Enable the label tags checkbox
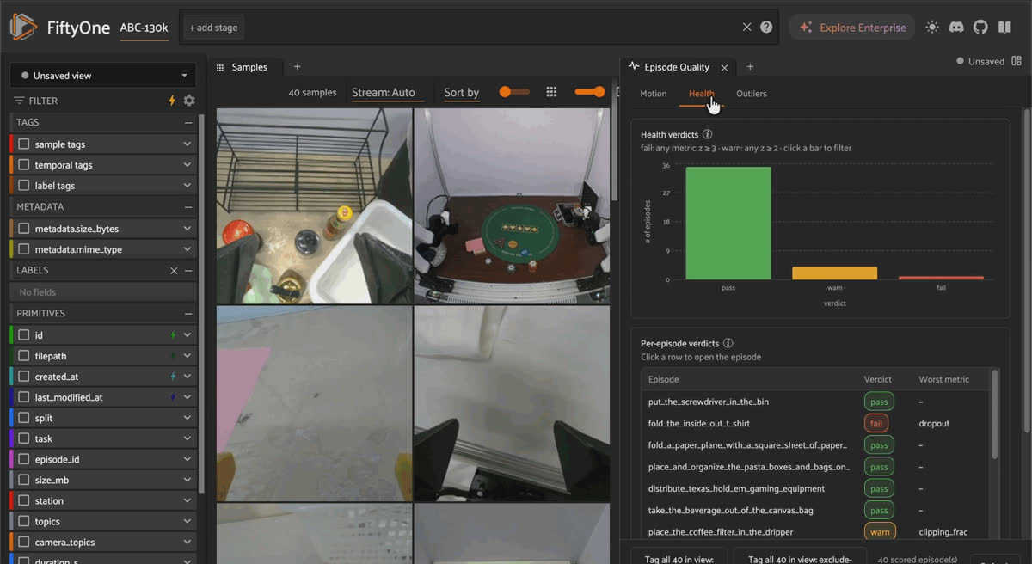This screenshot has width=1032, height=564. point(24,186)
